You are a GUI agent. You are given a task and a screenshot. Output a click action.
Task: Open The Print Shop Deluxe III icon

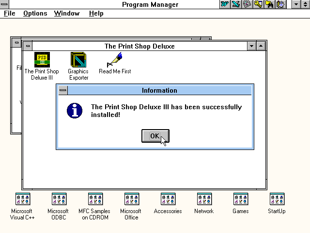point(42,60)
